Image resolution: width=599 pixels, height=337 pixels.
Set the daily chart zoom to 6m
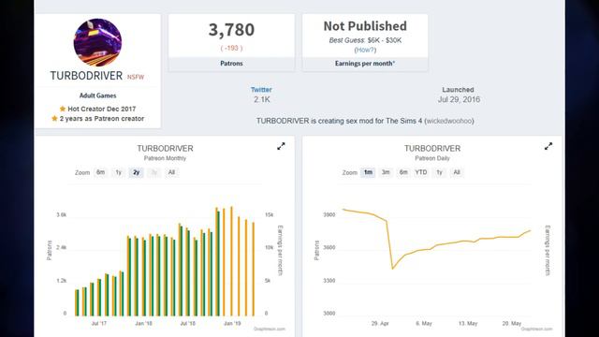click(x=403, y=172)
